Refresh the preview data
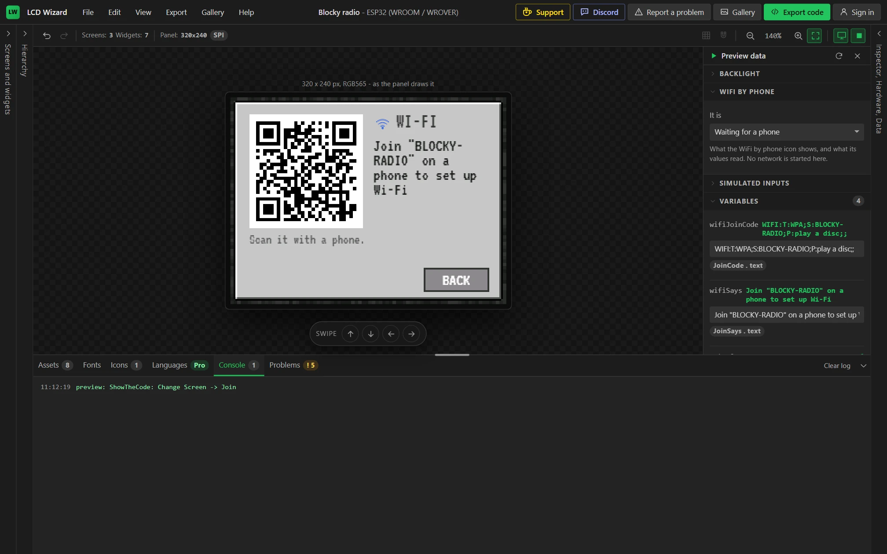 839,56
